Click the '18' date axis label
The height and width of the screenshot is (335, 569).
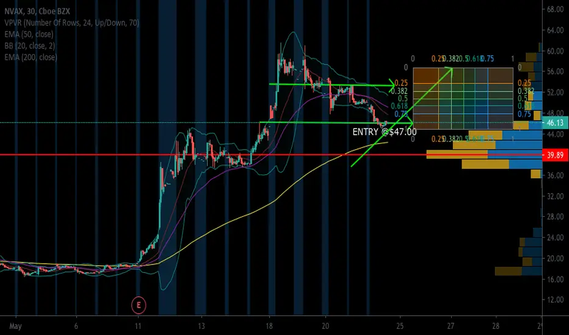coord(269,326)
